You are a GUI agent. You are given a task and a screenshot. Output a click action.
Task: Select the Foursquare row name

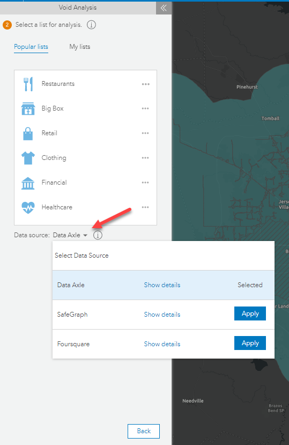(x=73, y=344)
